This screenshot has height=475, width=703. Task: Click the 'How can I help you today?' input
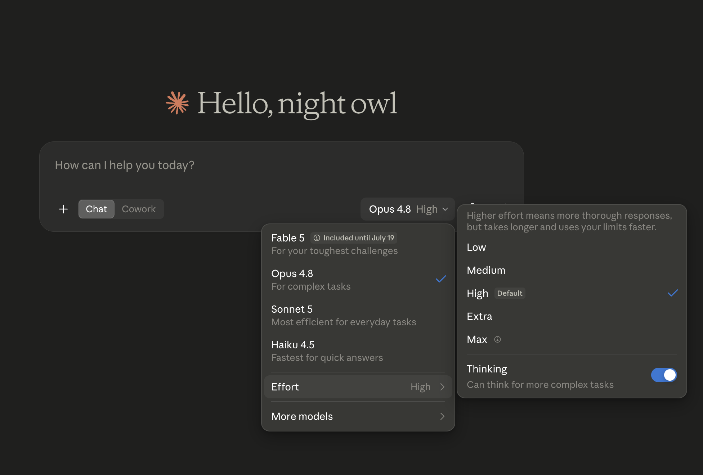(x=282, y=165)
